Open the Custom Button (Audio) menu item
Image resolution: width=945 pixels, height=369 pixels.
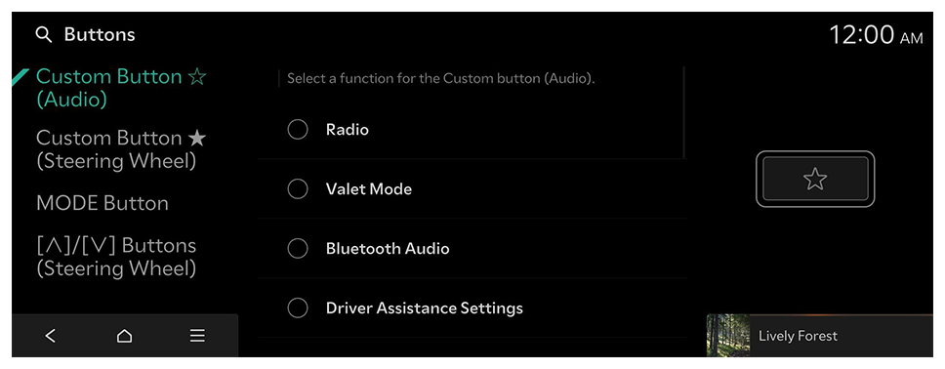[x=121, y=88]
